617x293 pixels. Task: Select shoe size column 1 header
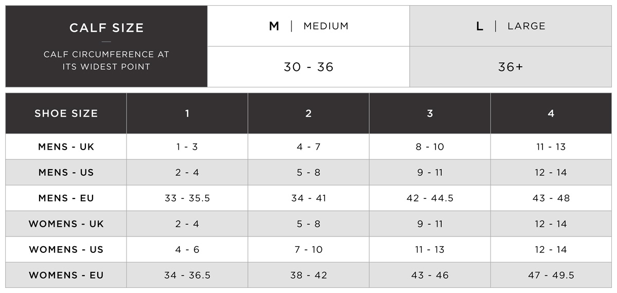(x=187, y=114)
